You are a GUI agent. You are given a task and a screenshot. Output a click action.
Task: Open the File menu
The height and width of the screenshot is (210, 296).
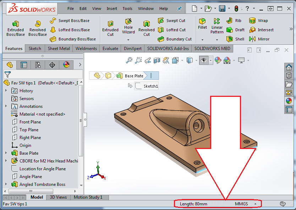point(71,9)
